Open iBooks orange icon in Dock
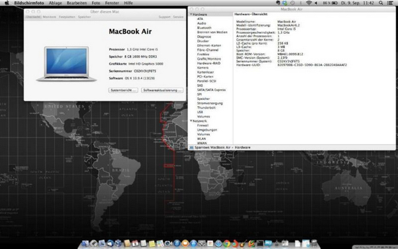 185,244
